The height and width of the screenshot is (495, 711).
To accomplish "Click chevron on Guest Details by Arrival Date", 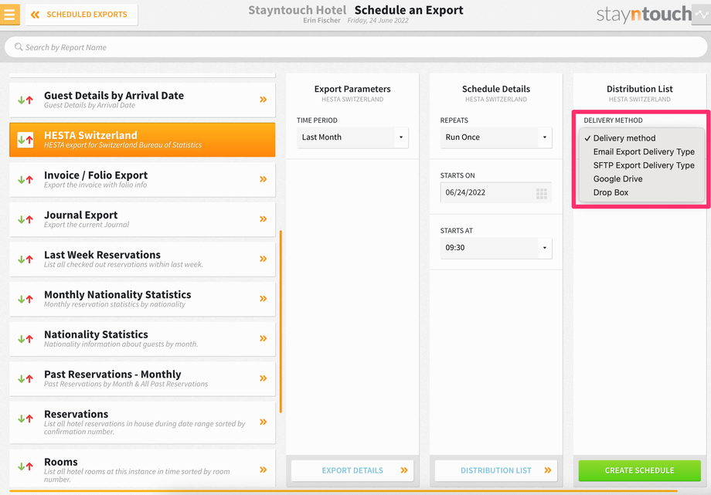I will 263,100.
